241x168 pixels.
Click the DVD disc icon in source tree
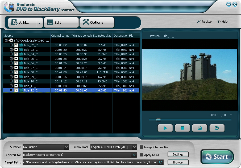[x=11, y=41]
